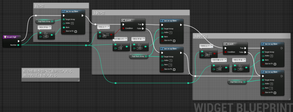This screenshot has width=293, height=112.
Task: Select the Branch node title in 100の位
Action: point(230,44)
